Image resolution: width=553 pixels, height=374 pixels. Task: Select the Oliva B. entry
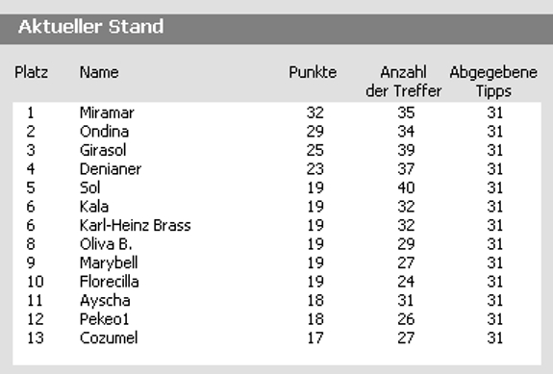point(106,244)
